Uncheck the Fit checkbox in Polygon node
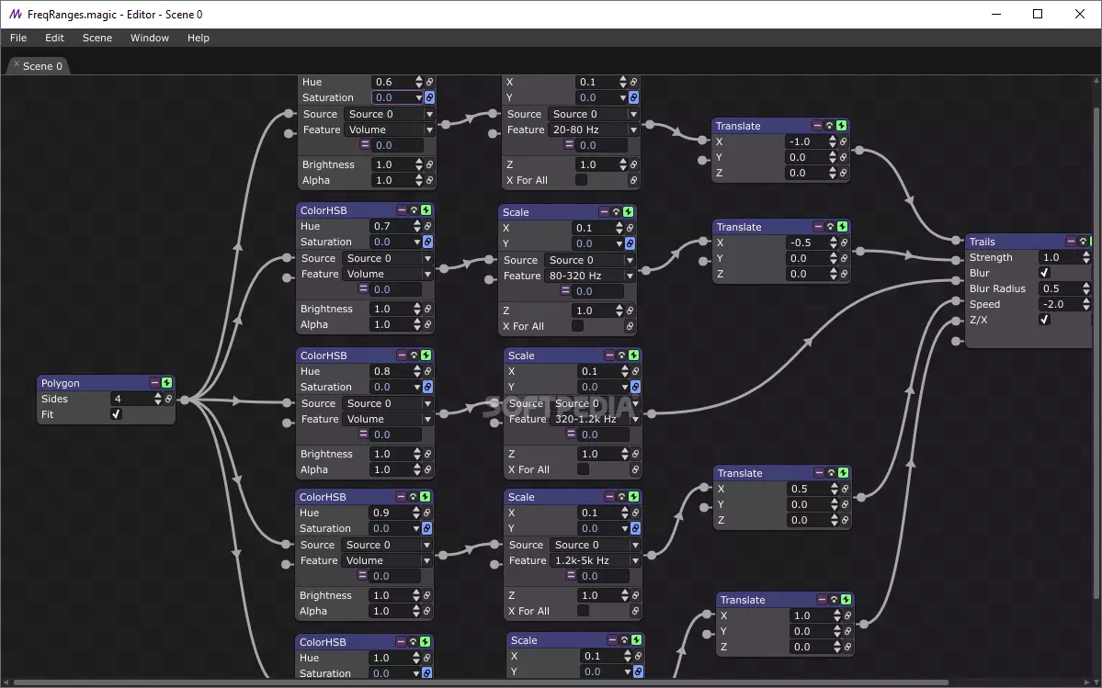The height and width of the screenshot is (688, 1102). coord(116,414)
